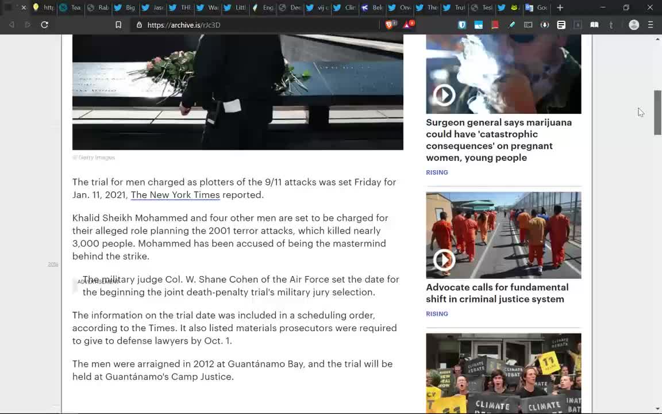Switch to the 'Eng' tab
This screenshot has width=662, height=414.
click(x=263, y=7)
